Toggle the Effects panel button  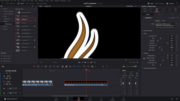(x=21, y=4)
